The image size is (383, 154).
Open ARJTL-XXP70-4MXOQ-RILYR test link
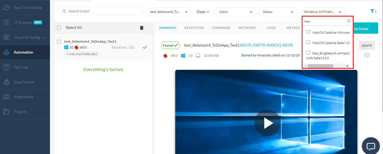coord(267,45)
